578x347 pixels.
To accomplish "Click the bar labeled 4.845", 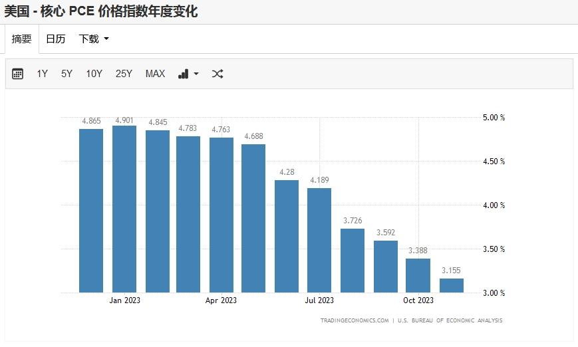I will pyautogui.click(x=158, y=211).
